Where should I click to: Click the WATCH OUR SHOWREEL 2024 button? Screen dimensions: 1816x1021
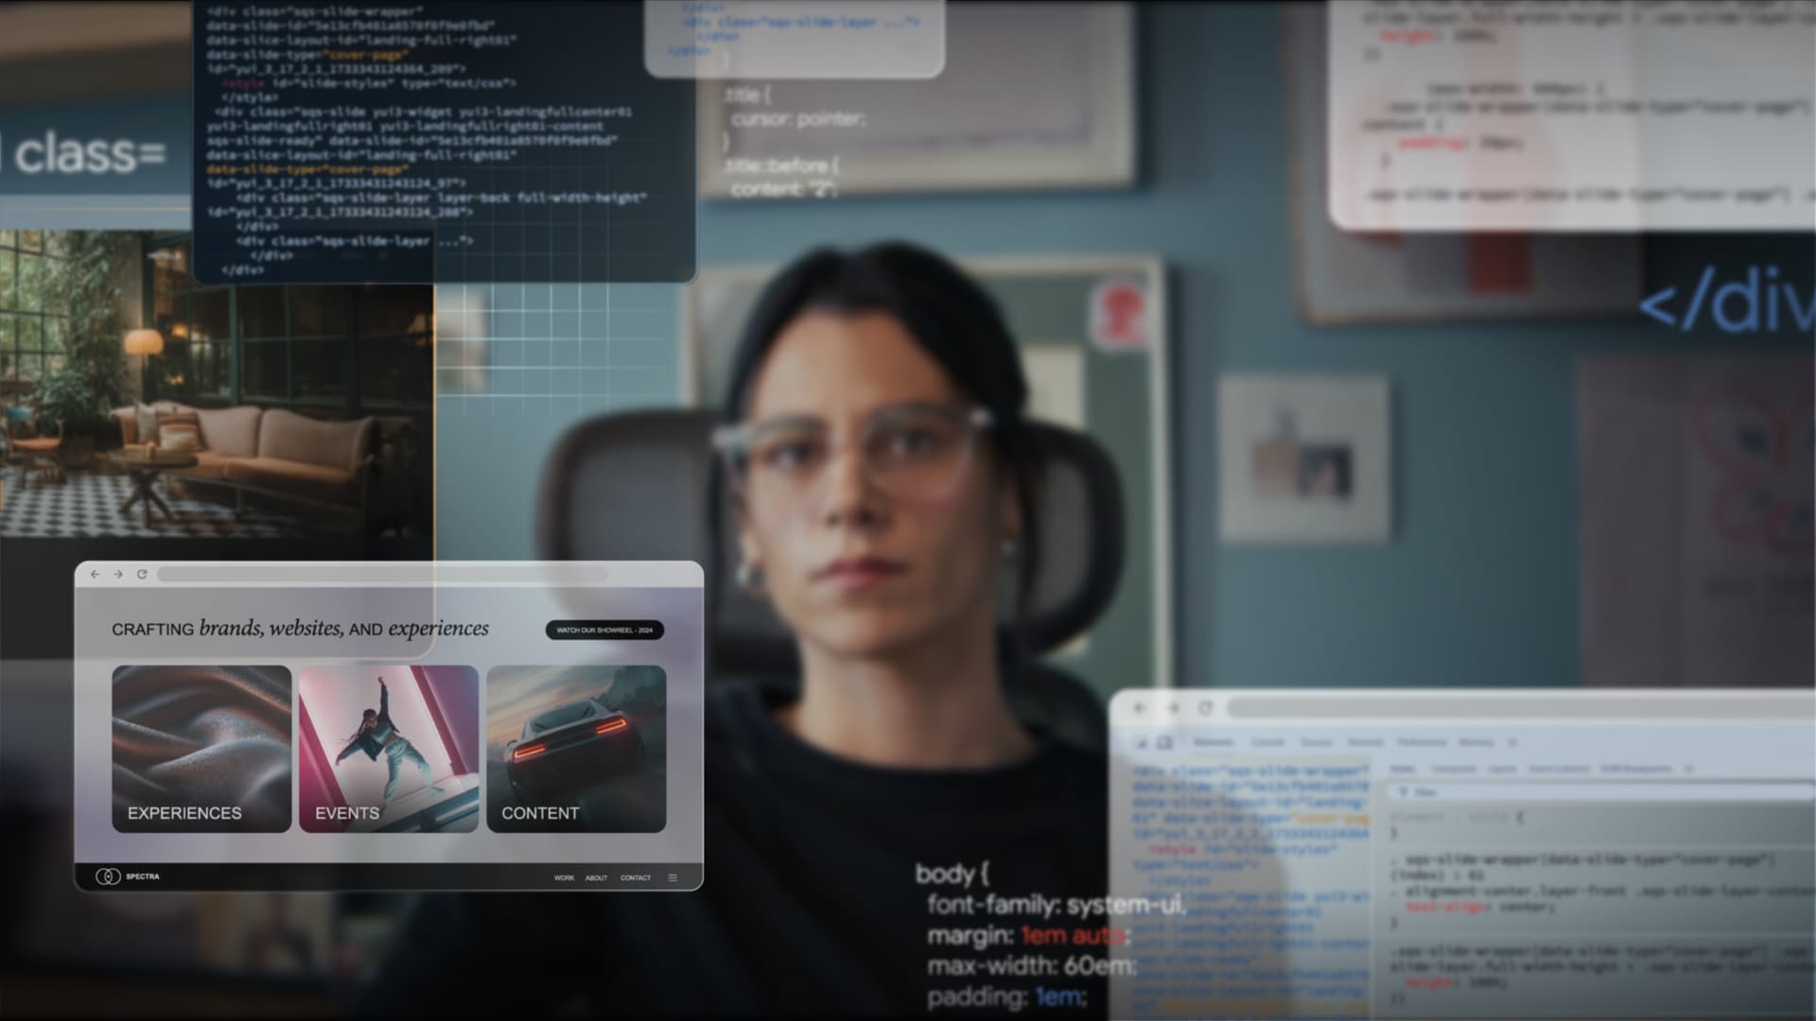pyautogui.click(x=603, y=630)
